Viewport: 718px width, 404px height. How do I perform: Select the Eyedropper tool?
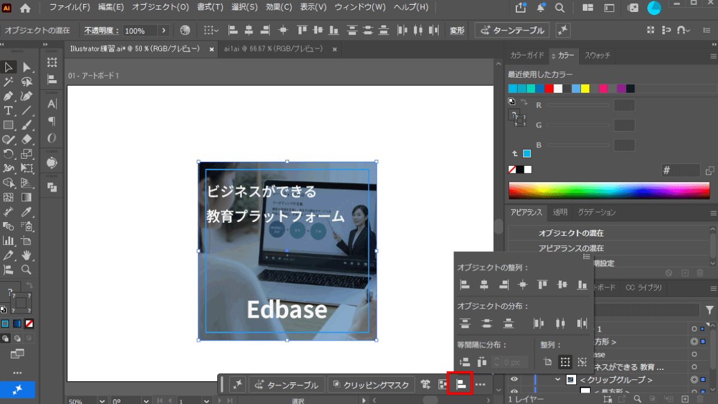coord(26,212)
